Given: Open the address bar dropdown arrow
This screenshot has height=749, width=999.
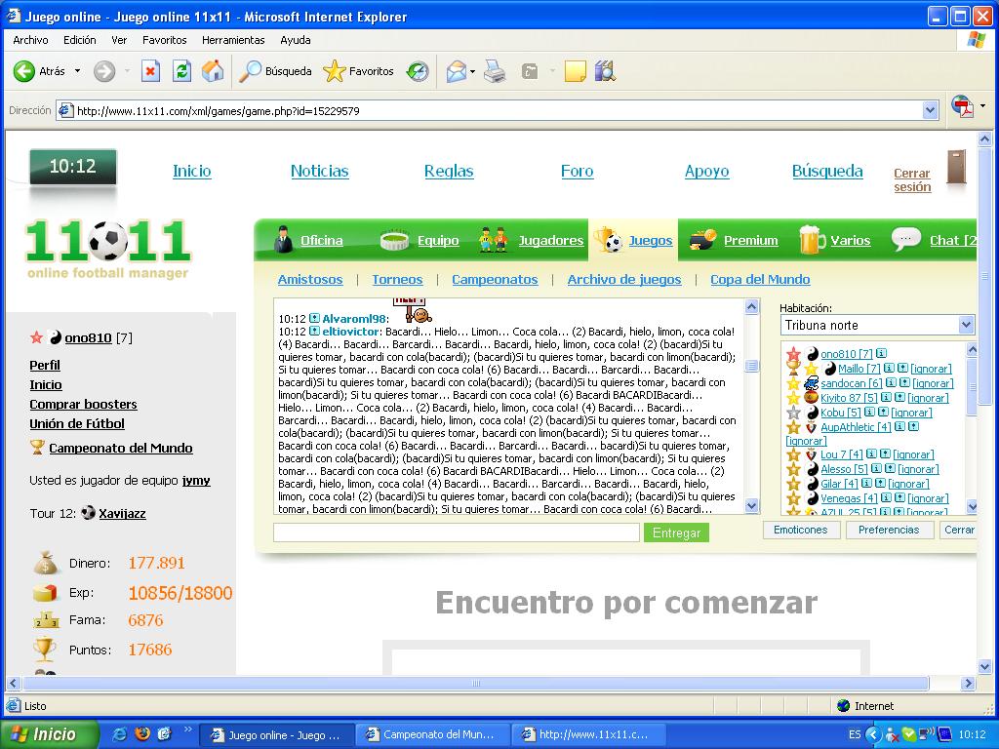Looking at the screenshot, I should click(930, 110).
